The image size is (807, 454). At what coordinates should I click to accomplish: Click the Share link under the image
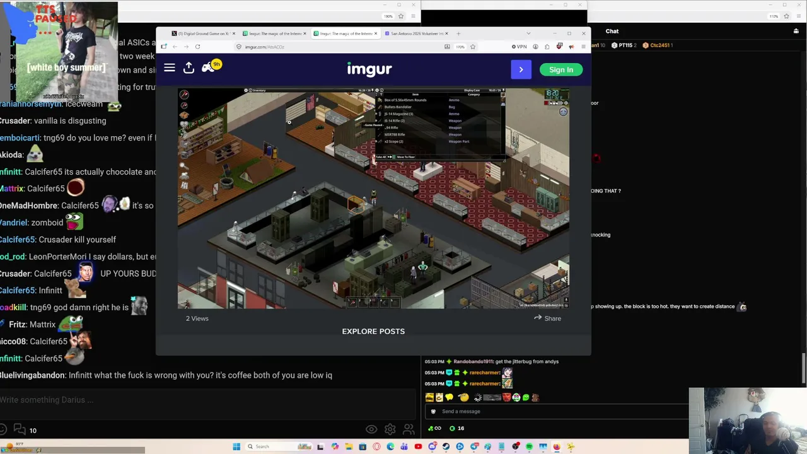[x=547, y=318]
